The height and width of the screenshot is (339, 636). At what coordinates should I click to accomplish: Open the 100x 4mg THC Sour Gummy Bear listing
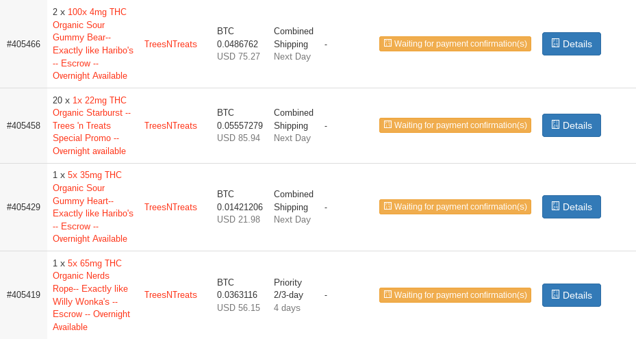click(93, 44)
